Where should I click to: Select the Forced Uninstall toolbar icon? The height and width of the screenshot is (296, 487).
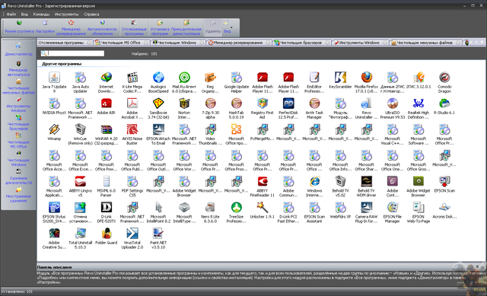(186, 27)
